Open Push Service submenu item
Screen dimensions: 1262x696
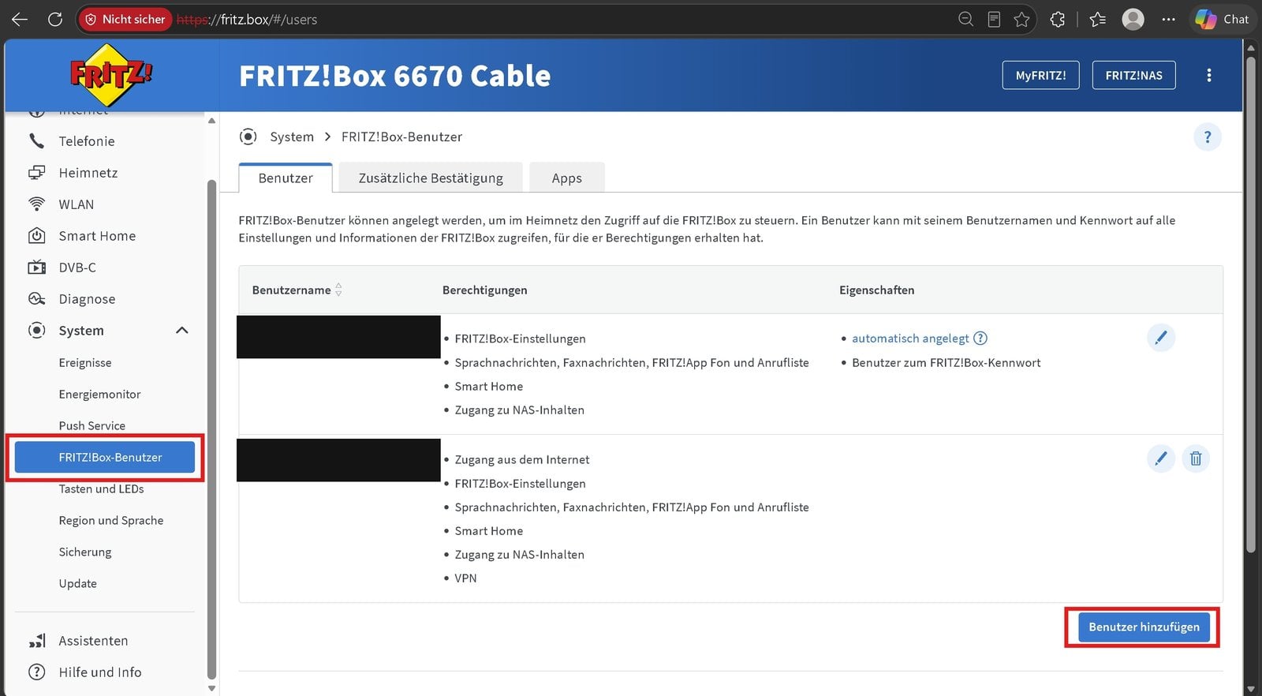pyautogui.click(x=91, y=425)
